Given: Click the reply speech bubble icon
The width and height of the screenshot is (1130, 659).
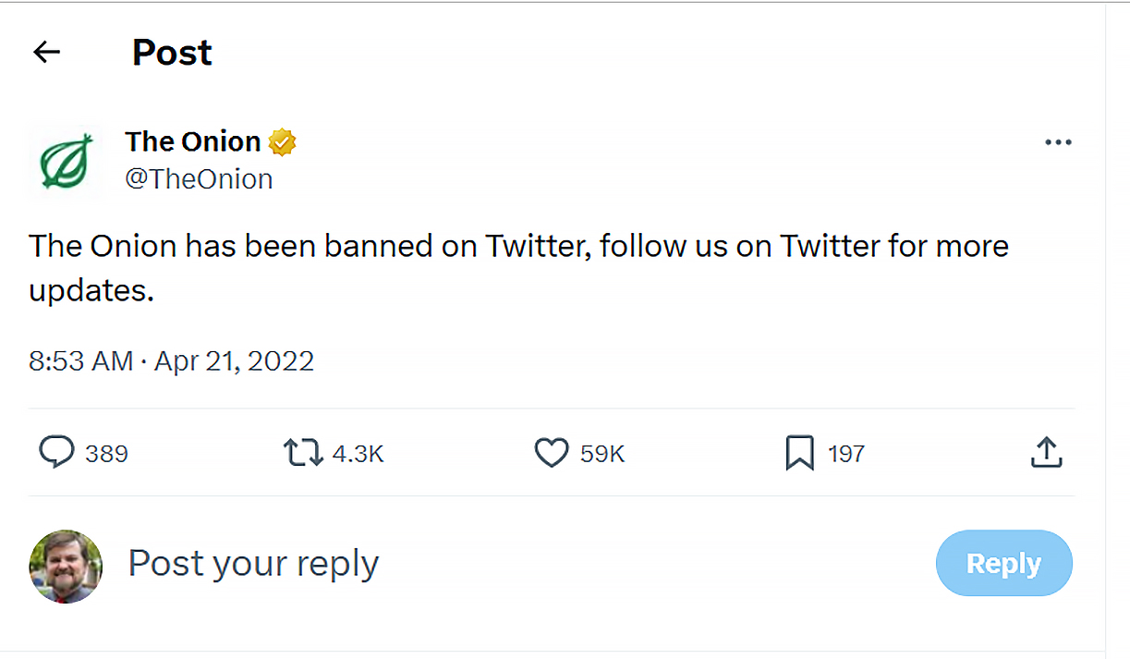Looking at the screenshot, I should click(x=56, y=453).
